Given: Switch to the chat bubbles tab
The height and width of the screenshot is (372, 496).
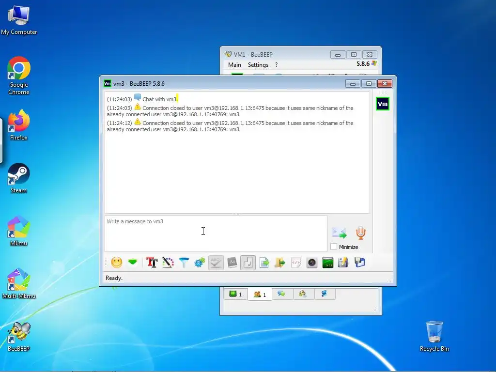Looking at the screenshot, I should coord(281,294).
